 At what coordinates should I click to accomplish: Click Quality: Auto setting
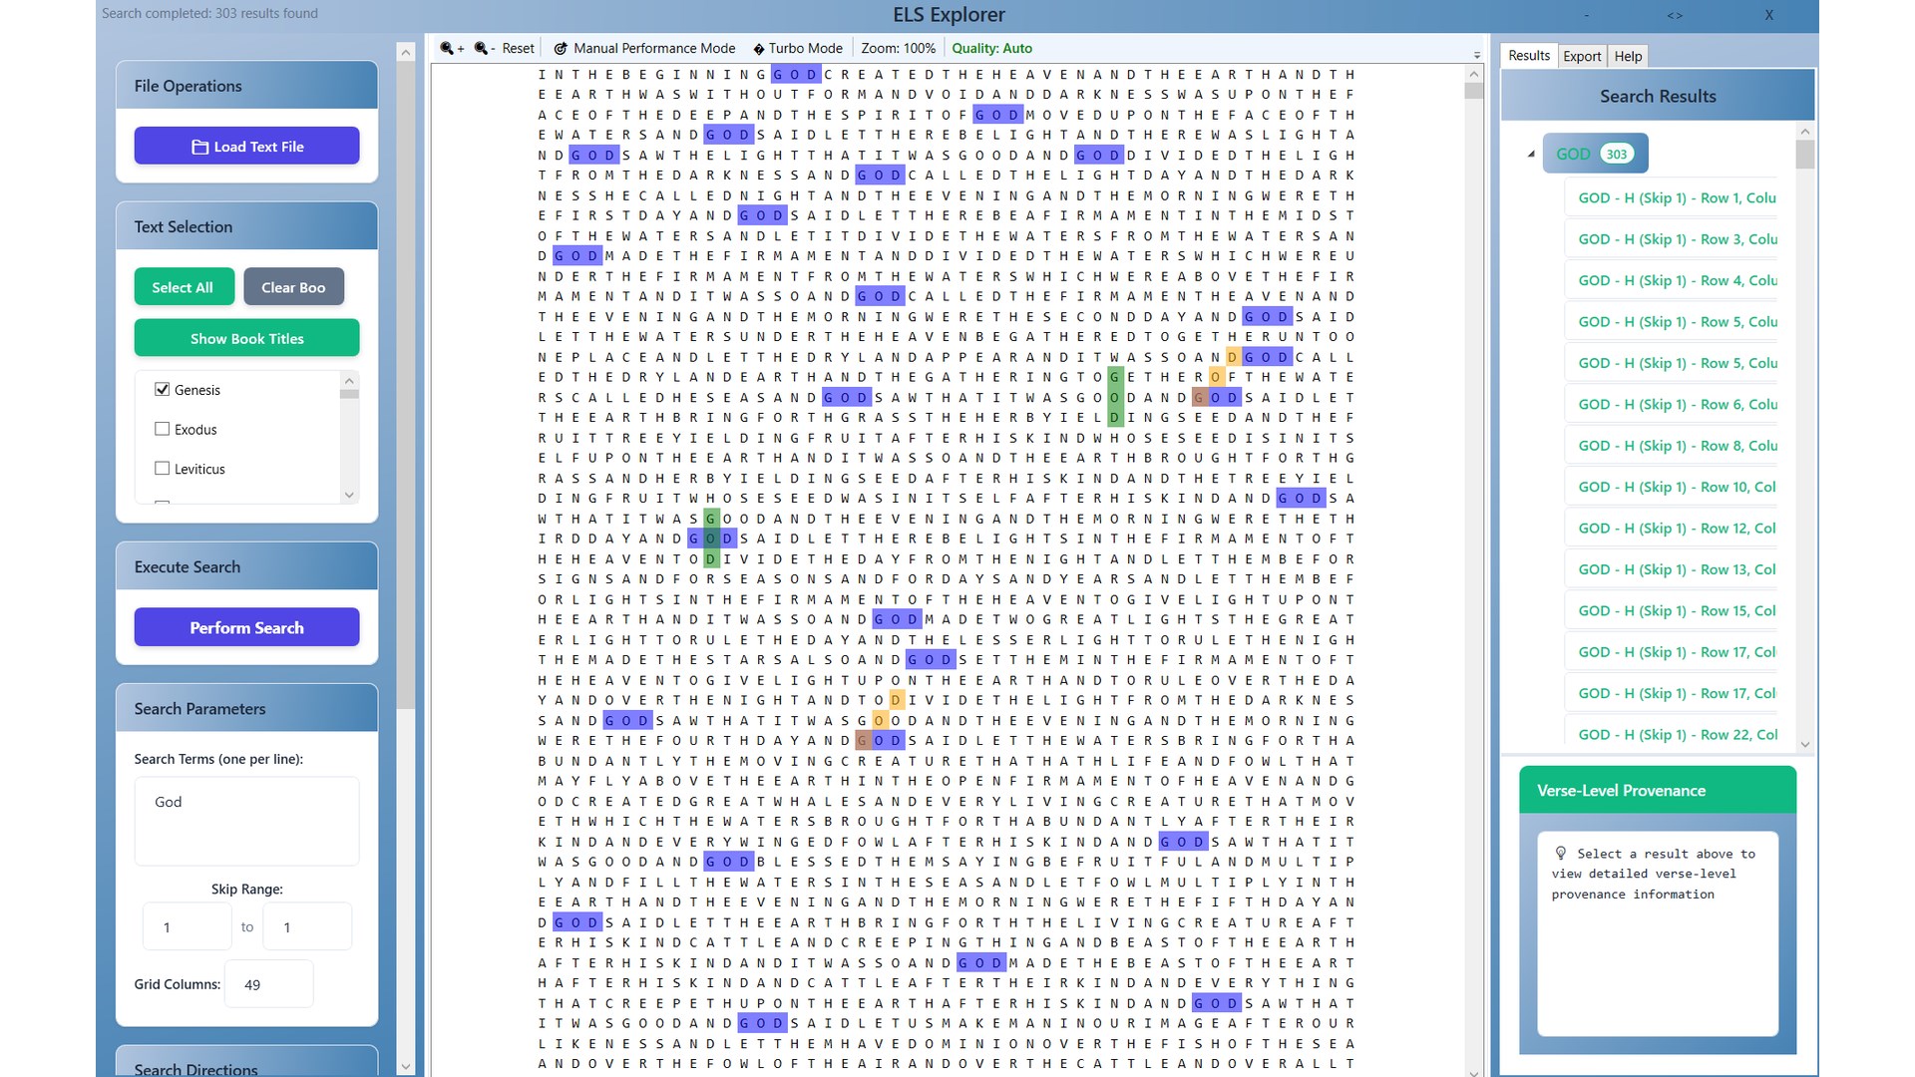tap(991, 48)
